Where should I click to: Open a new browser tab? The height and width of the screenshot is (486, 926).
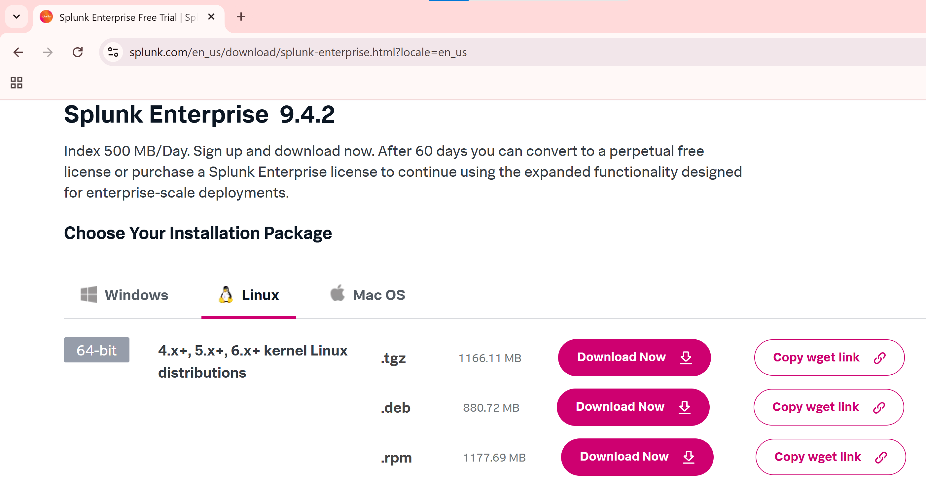(241, 17)
